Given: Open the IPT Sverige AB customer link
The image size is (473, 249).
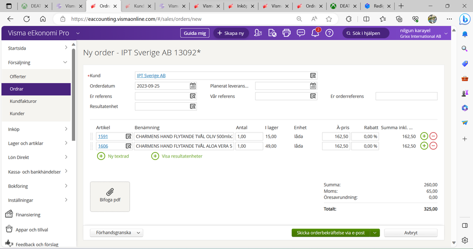Looking at the screenshot, I should (x=151, y=76).
